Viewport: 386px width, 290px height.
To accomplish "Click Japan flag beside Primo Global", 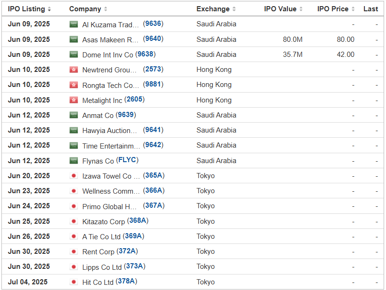I will point(74,206).
